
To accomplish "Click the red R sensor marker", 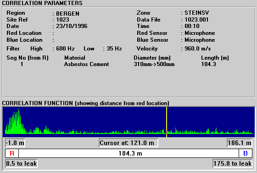I will (12, 153).
